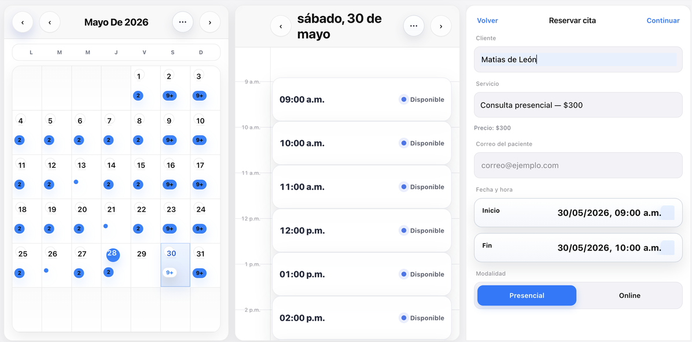Select the 11:00 a.m. time slot

362,187
